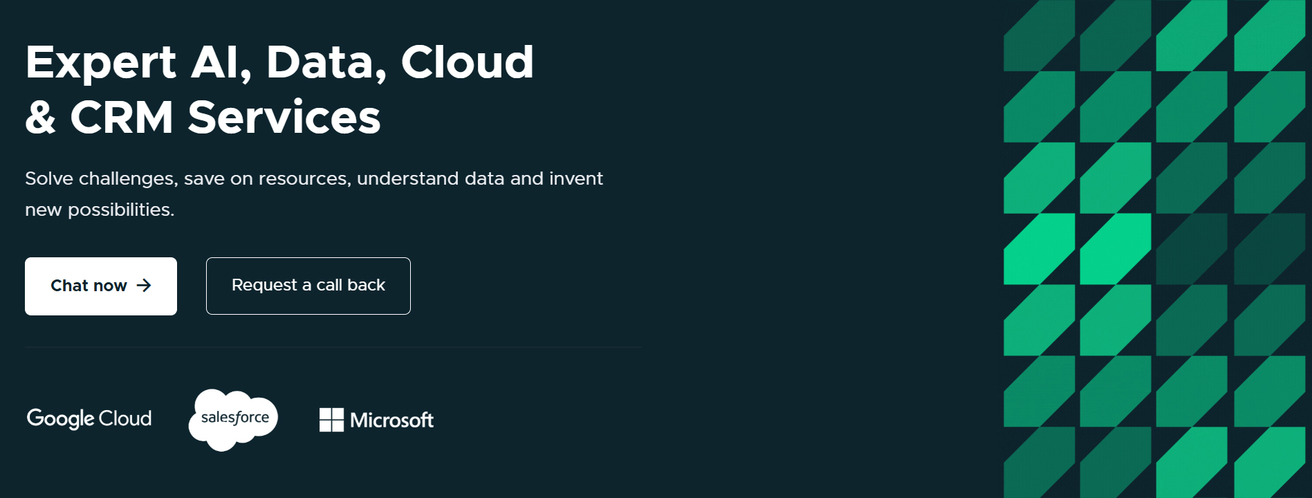
Task: Click the Solve challenges description line
Action: [x=314, y=178]
